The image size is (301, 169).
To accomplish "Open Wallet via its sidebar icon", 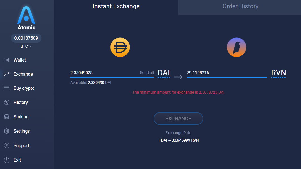I will 7,60.
